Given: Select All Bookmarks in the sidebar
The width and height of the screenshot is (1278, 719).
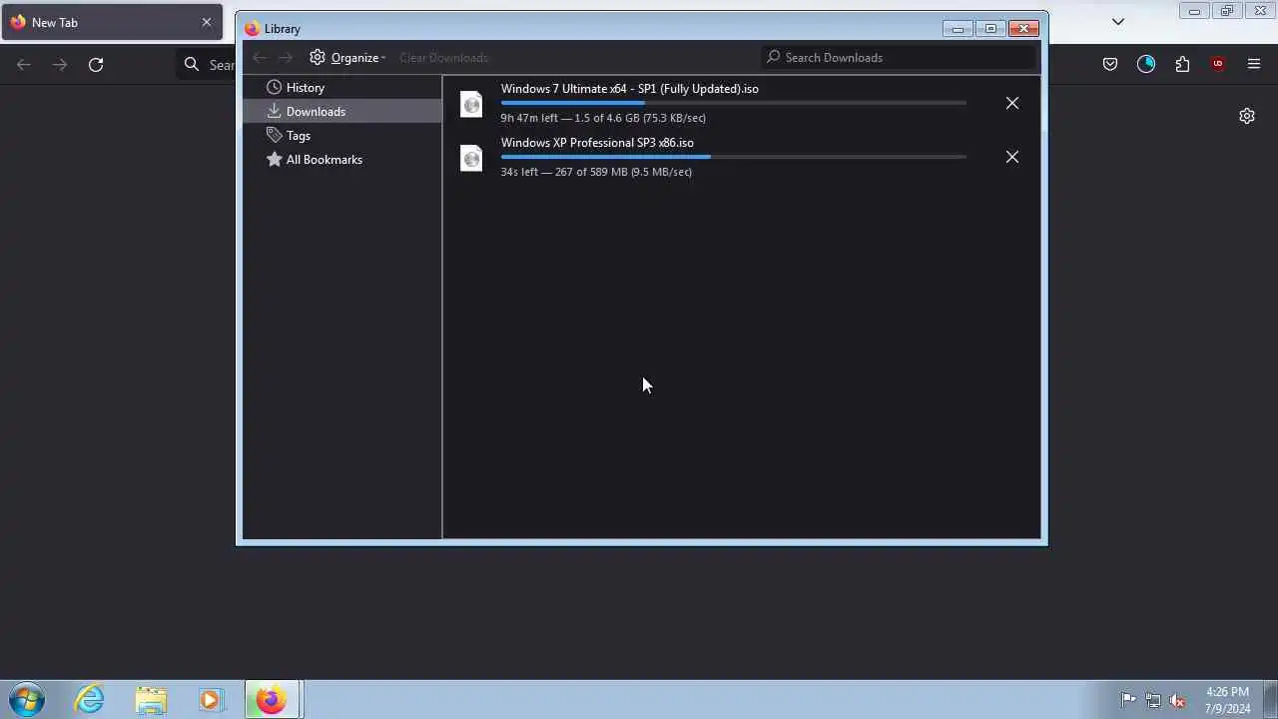Looking at the screenshot, I should click(342, 160).
